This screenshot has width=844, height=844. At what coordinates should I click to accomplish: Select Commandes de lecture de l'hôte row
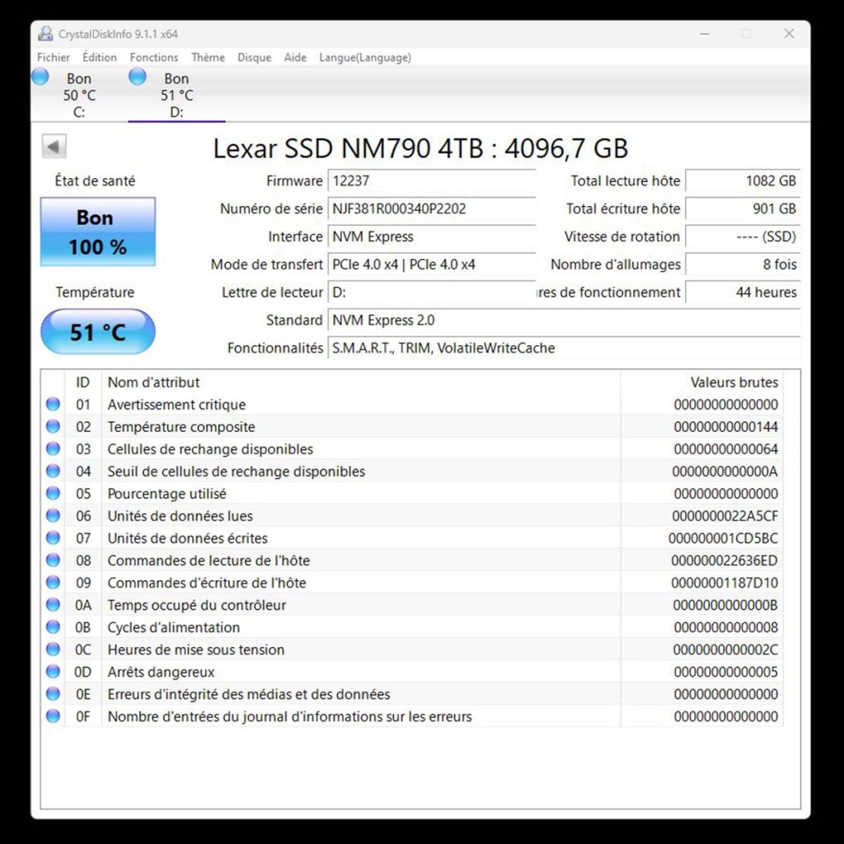point(412,560)
